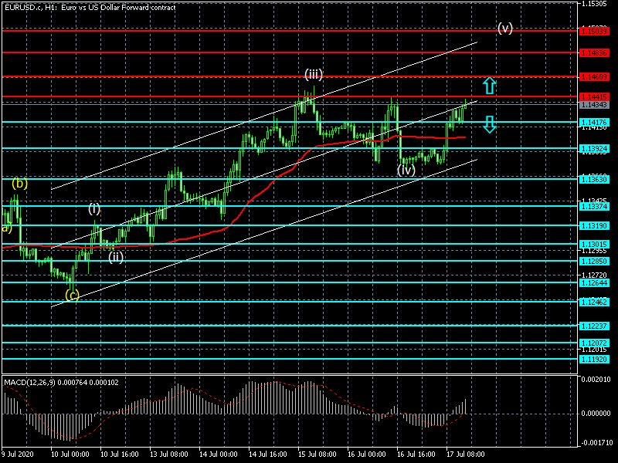Click the cyan 1.13374 price level tag
Viewport: 618px width, 463px height.
tap(594, 206)
